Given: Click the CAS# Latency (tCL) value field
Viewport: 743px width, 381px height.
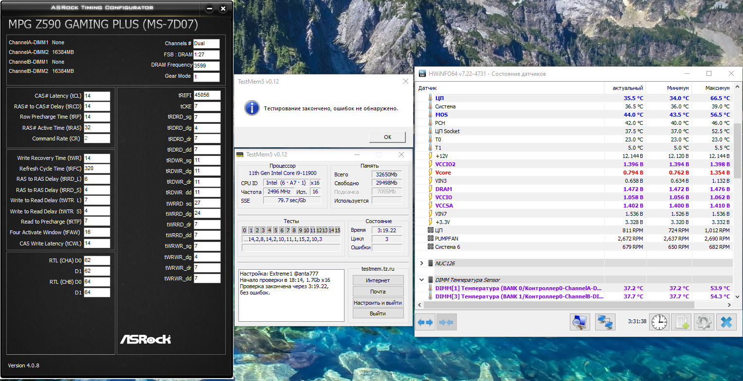Looking at the screenshot, I should [97, 96].
